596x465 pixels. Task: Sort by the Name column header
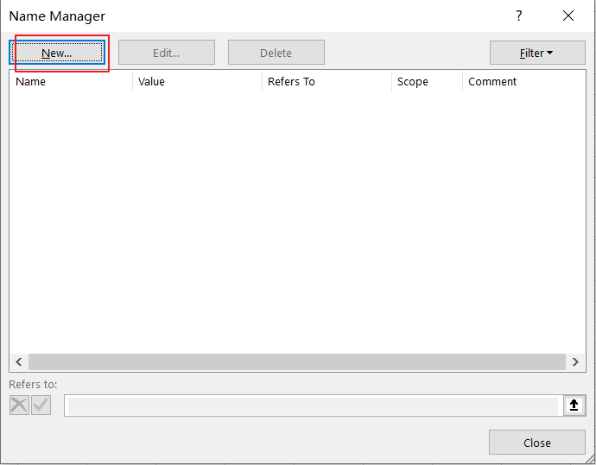tap(71, 82)
